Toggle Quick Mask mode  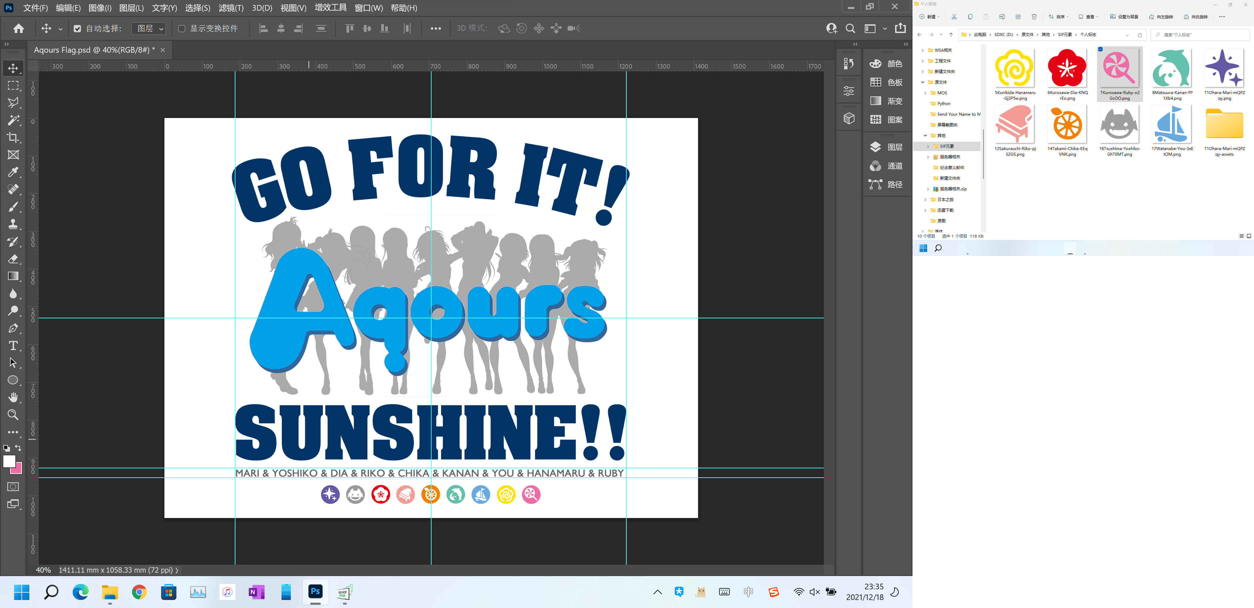pyautogui.click(x=13, y=486)
